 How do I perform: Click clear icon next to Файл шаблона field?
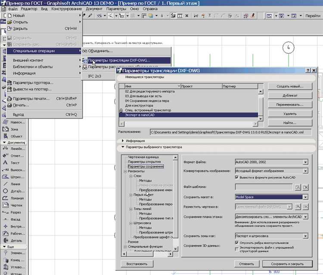pyautogui.click(x=305, y=187)
